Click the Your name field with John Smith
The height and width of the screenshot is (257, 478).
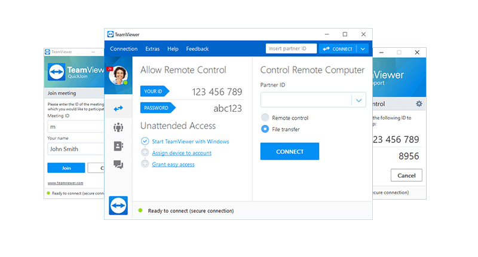(76, 149)
